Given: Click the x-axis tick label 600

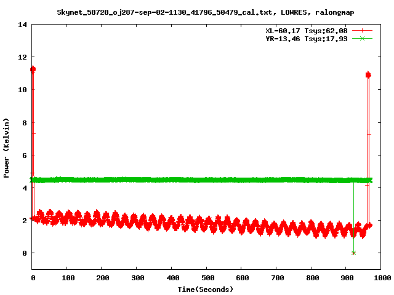Looking at the screenshot, I should (243, 278).
